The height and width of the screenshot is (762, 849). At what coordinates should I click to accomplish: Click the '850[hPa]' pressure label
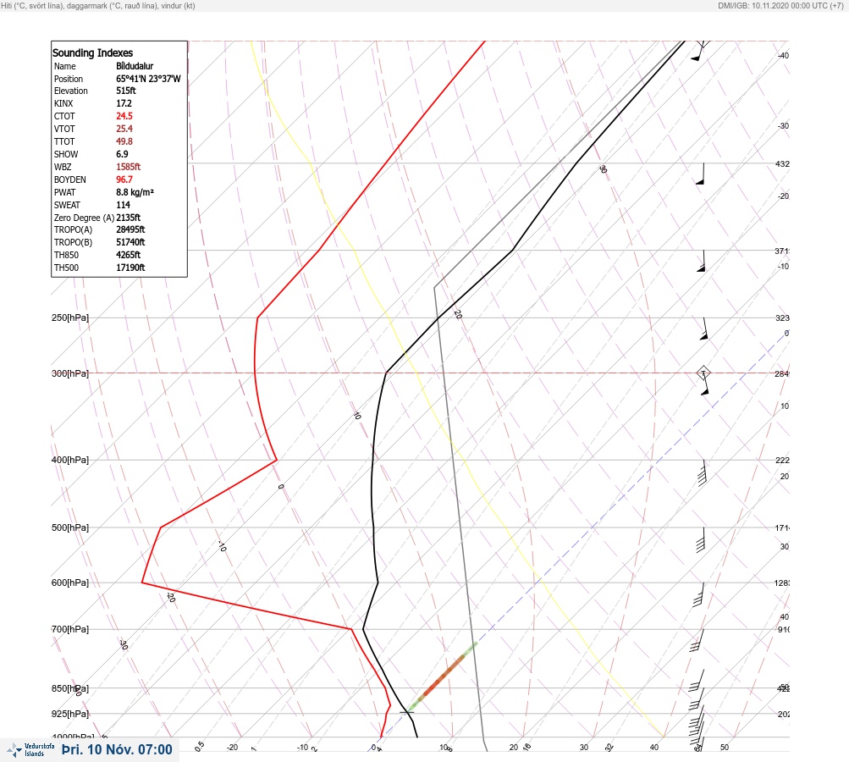pos(70,688)
